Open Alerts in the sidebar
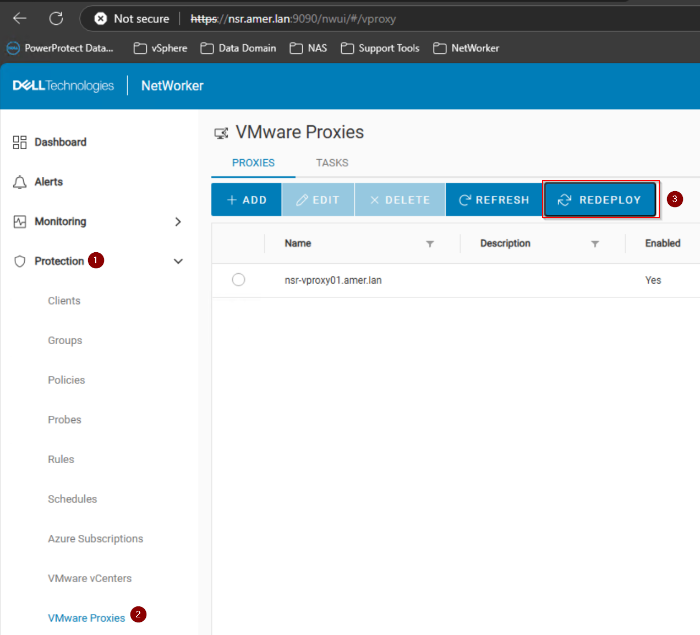Screen dimensions: 700x635 (x=49, y=182)
